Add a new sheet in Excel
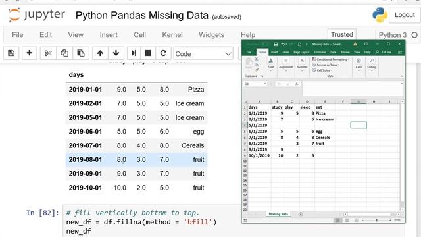Image resolution: width=421 pixels, height=237 pixels. (301, 214)
